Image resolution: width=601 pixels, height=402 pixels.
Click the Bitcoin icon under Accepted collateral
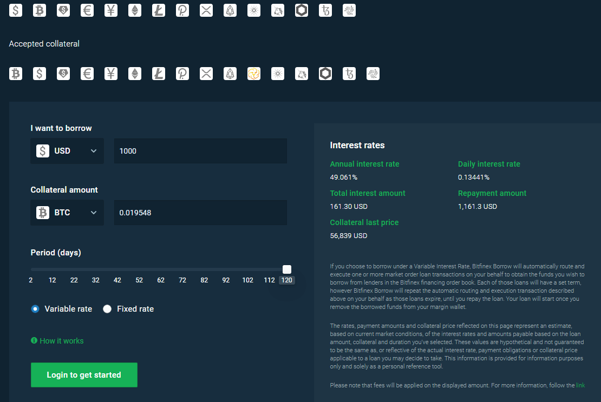pos(16,74)
